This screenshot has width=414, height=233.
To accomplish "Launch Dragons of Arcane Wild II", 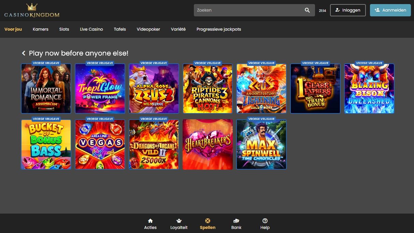I will [x=154, y=144].
